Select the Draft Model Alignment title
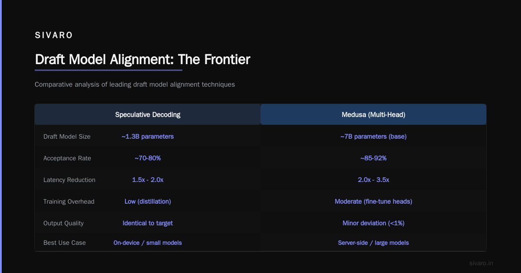 pos(142,59)
